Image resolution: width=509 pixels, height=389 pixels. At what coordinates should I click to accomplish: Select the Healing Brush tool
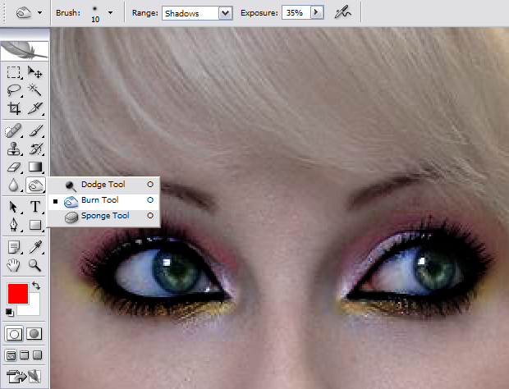[x=14, y=131]
